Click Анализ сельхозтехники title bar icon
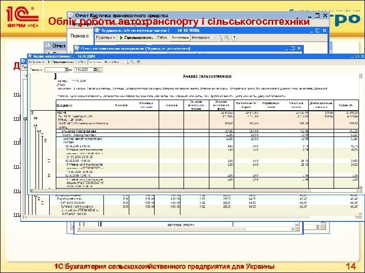This screenshot has height=273, width=365. (x=30, y=56)
